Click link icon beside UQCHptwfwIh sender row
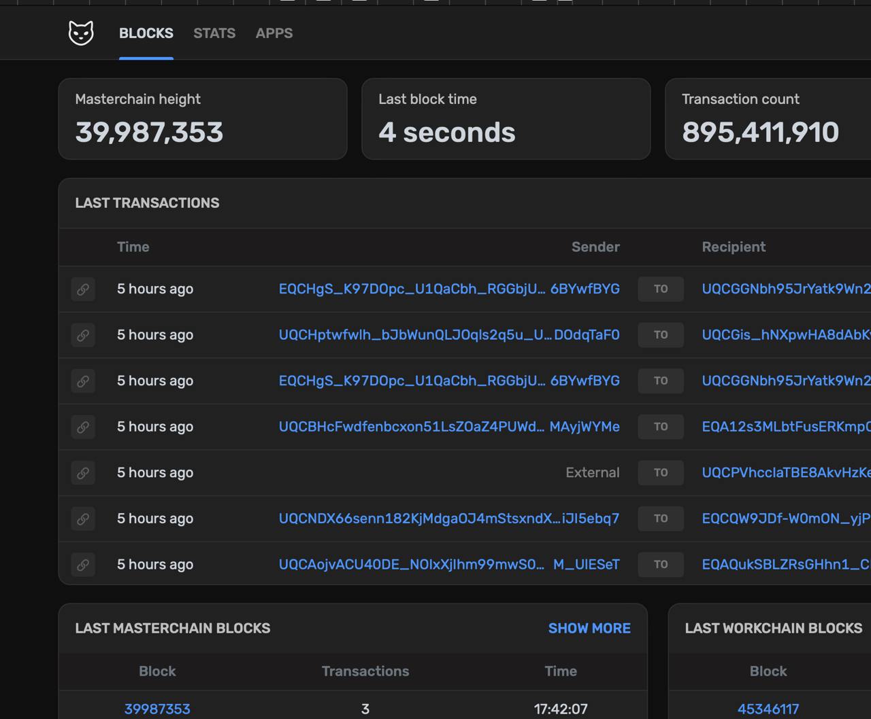871x719 pixels. click(x=83, y=335)
